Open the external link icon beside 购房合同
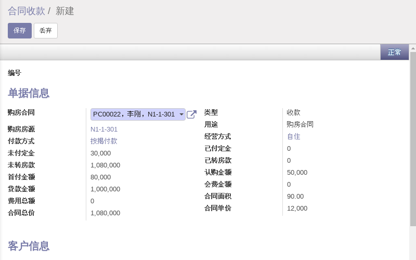The width and height of the screenshot is (416, 260). pos(191,114)
